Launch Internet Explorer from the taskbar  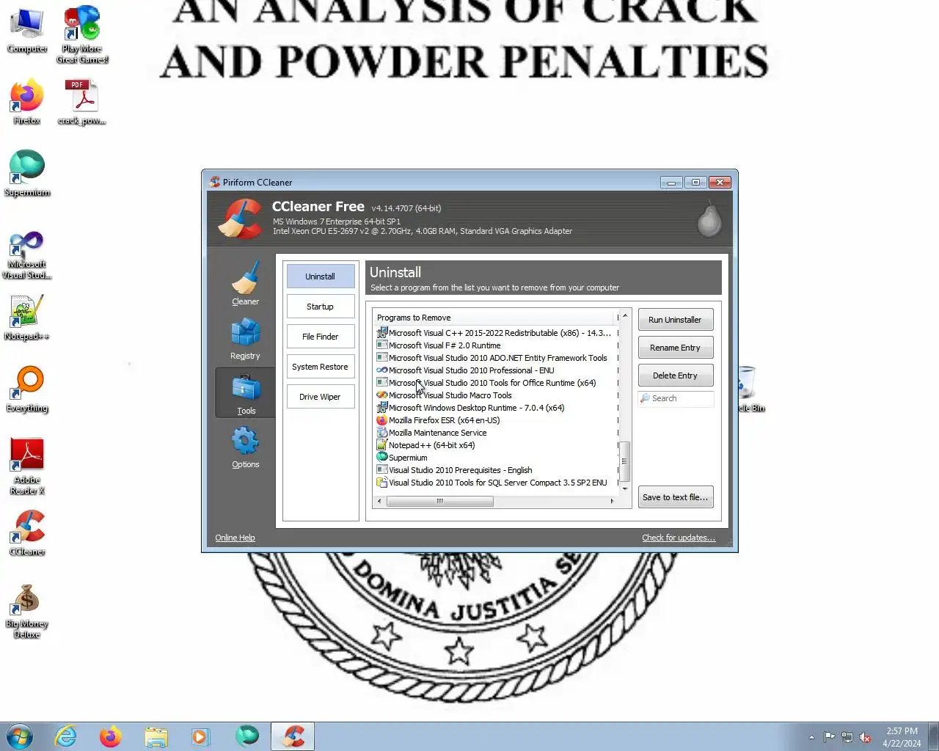point(66,736)
